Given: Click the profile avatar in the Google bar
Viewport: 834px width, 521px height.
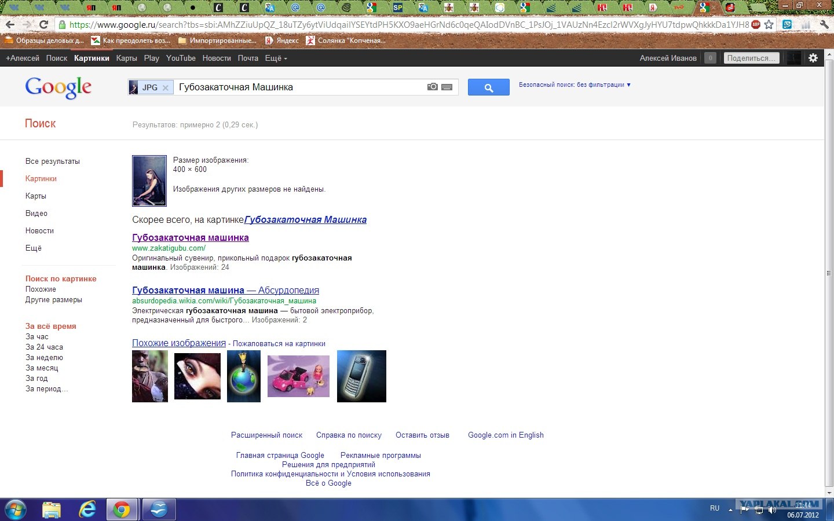Looking at the screenshot, I should pos(794,58).
